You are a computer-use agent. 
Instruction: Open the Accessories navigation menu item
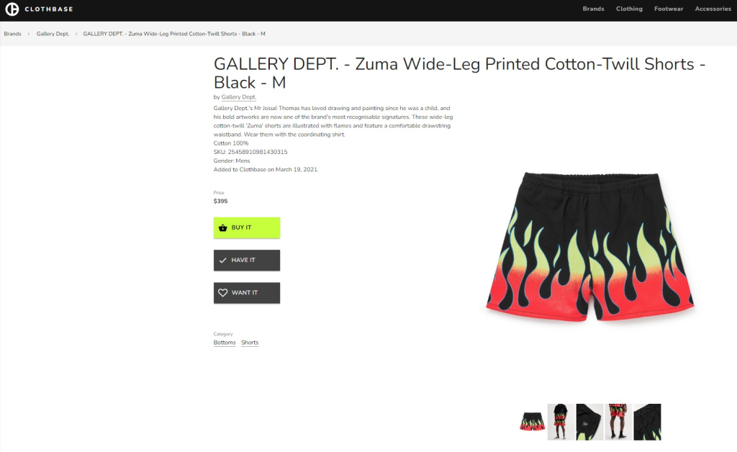713,9
